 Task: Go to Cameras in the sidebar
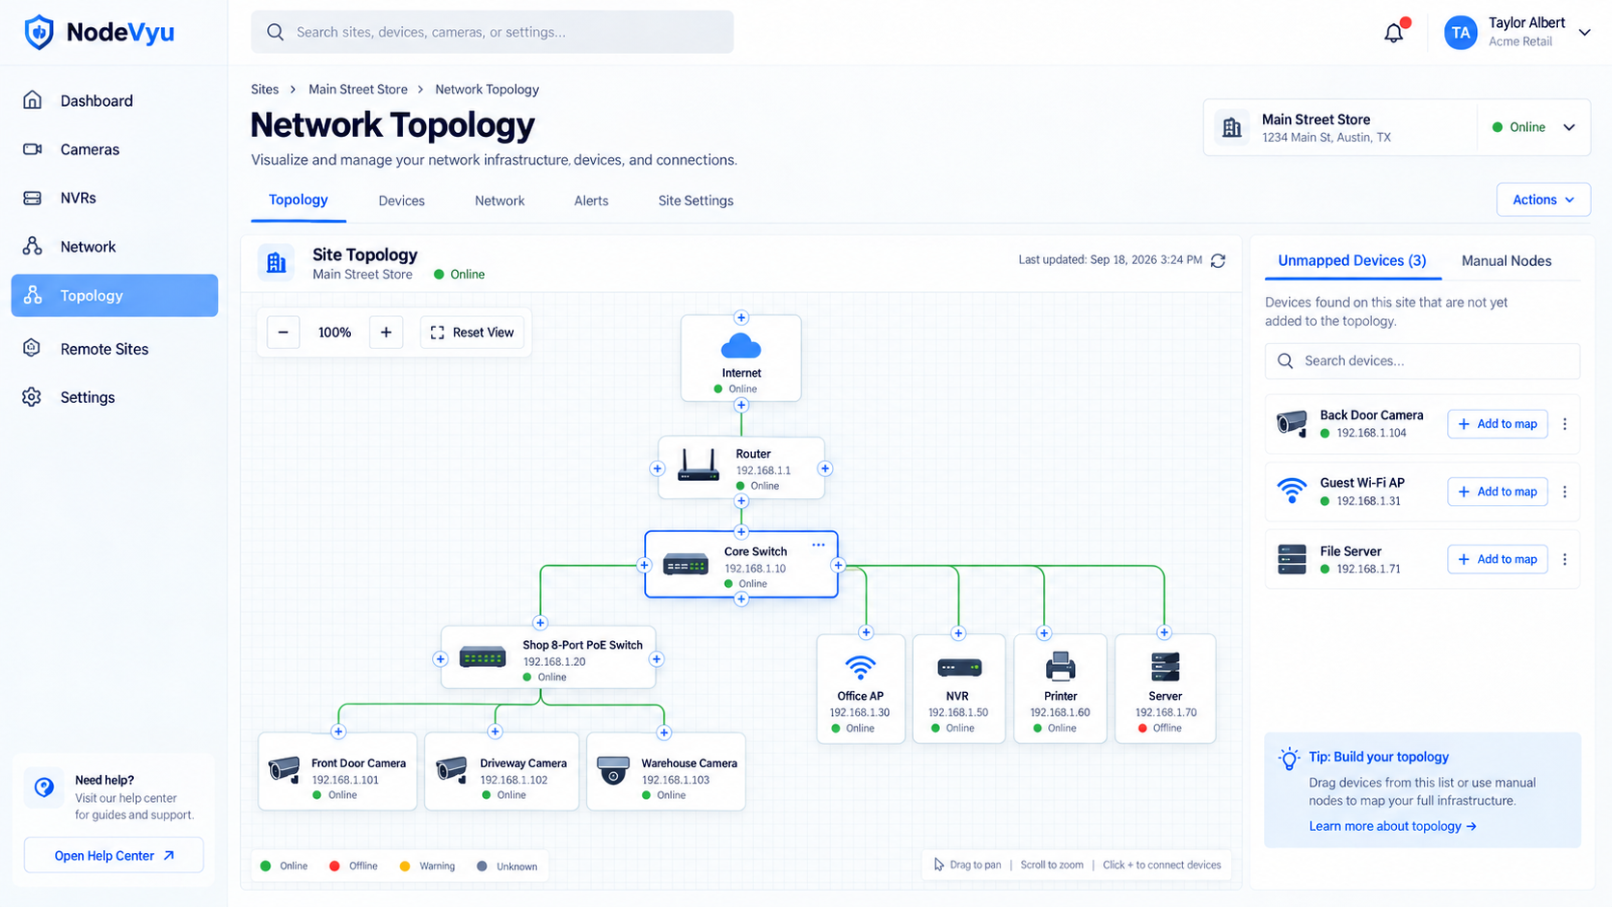[x=115, y=149]
